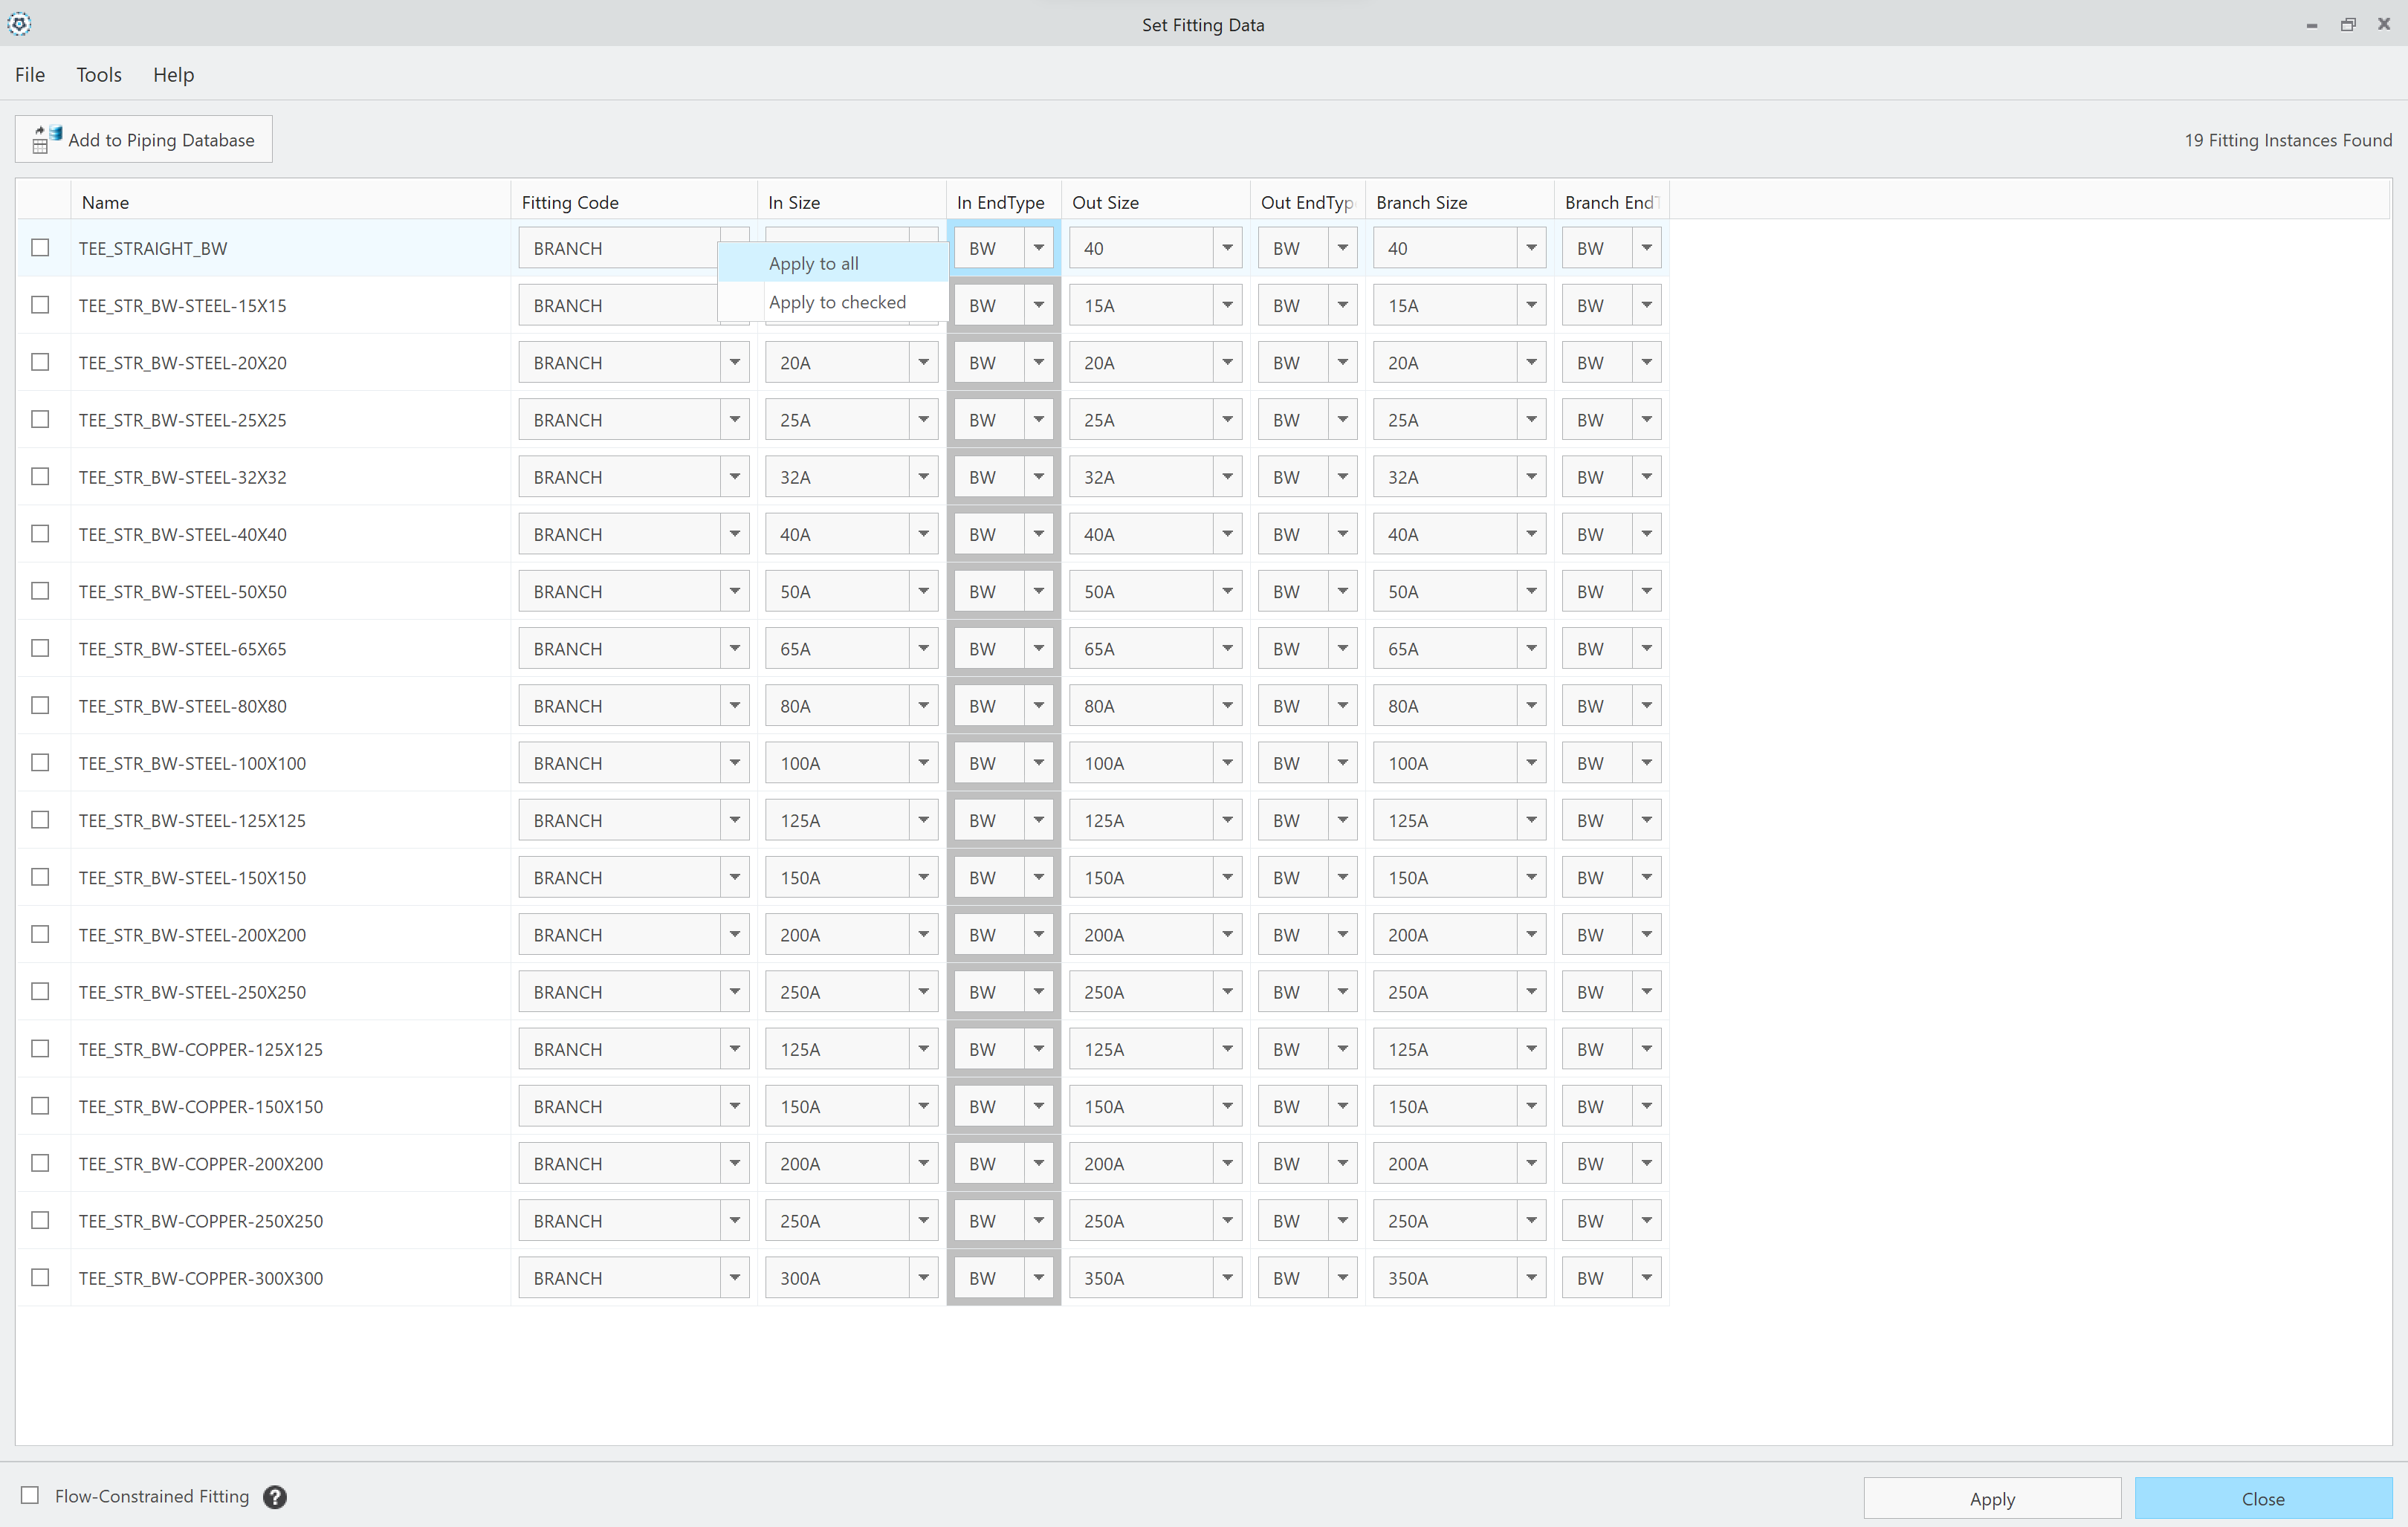Click the app gear icon in title bar
This screenshot has height=1527, width=2408.
click(x=19, y=24)
